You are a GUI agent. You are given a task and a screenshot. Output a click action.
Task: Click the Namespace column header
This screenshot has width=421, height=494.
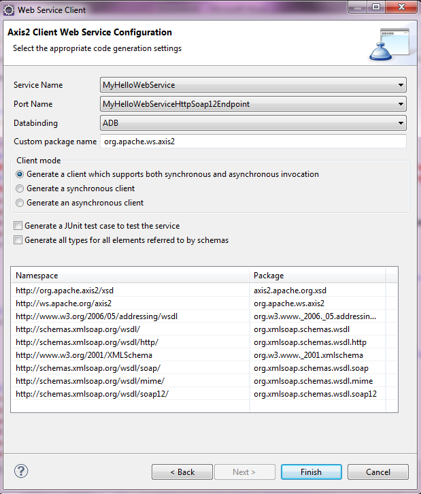coord(131,276)
